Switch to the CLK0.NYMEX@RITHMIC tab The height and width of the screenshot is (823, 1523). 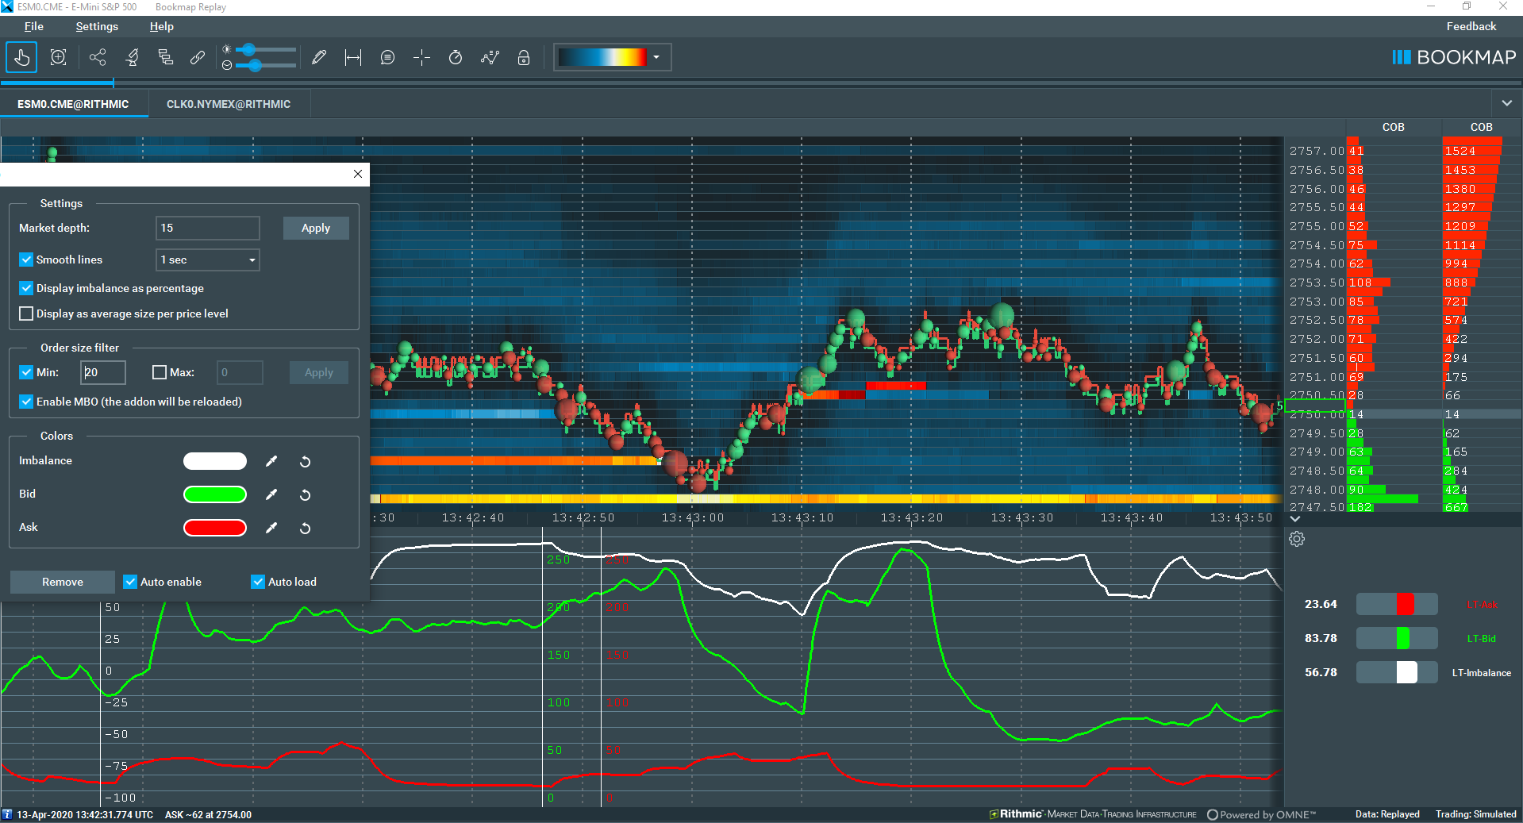tap(229, 104)
